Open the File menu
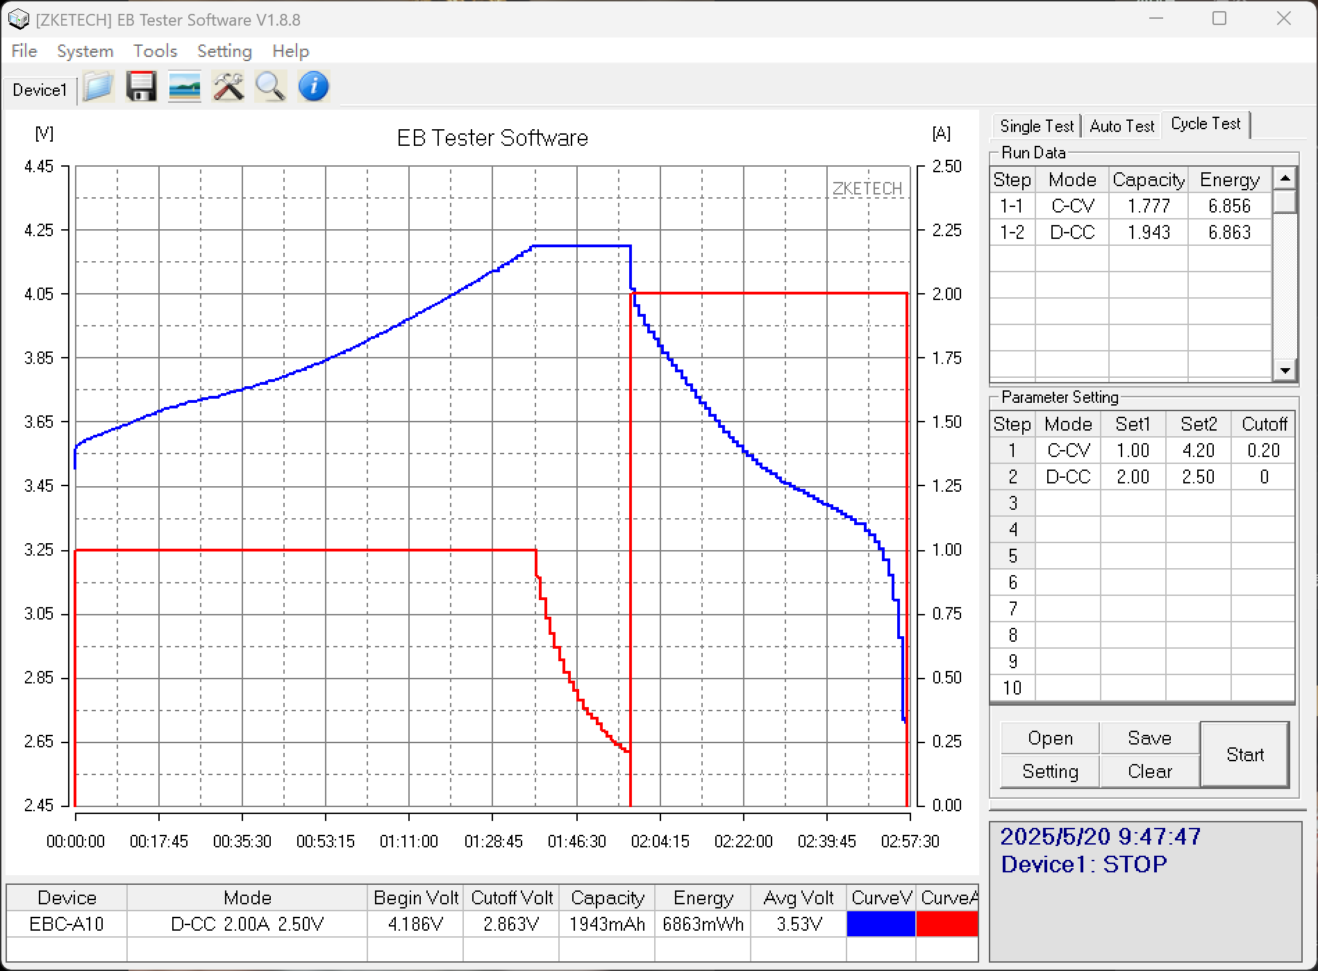1318x971 pixels. click(24, 51)
